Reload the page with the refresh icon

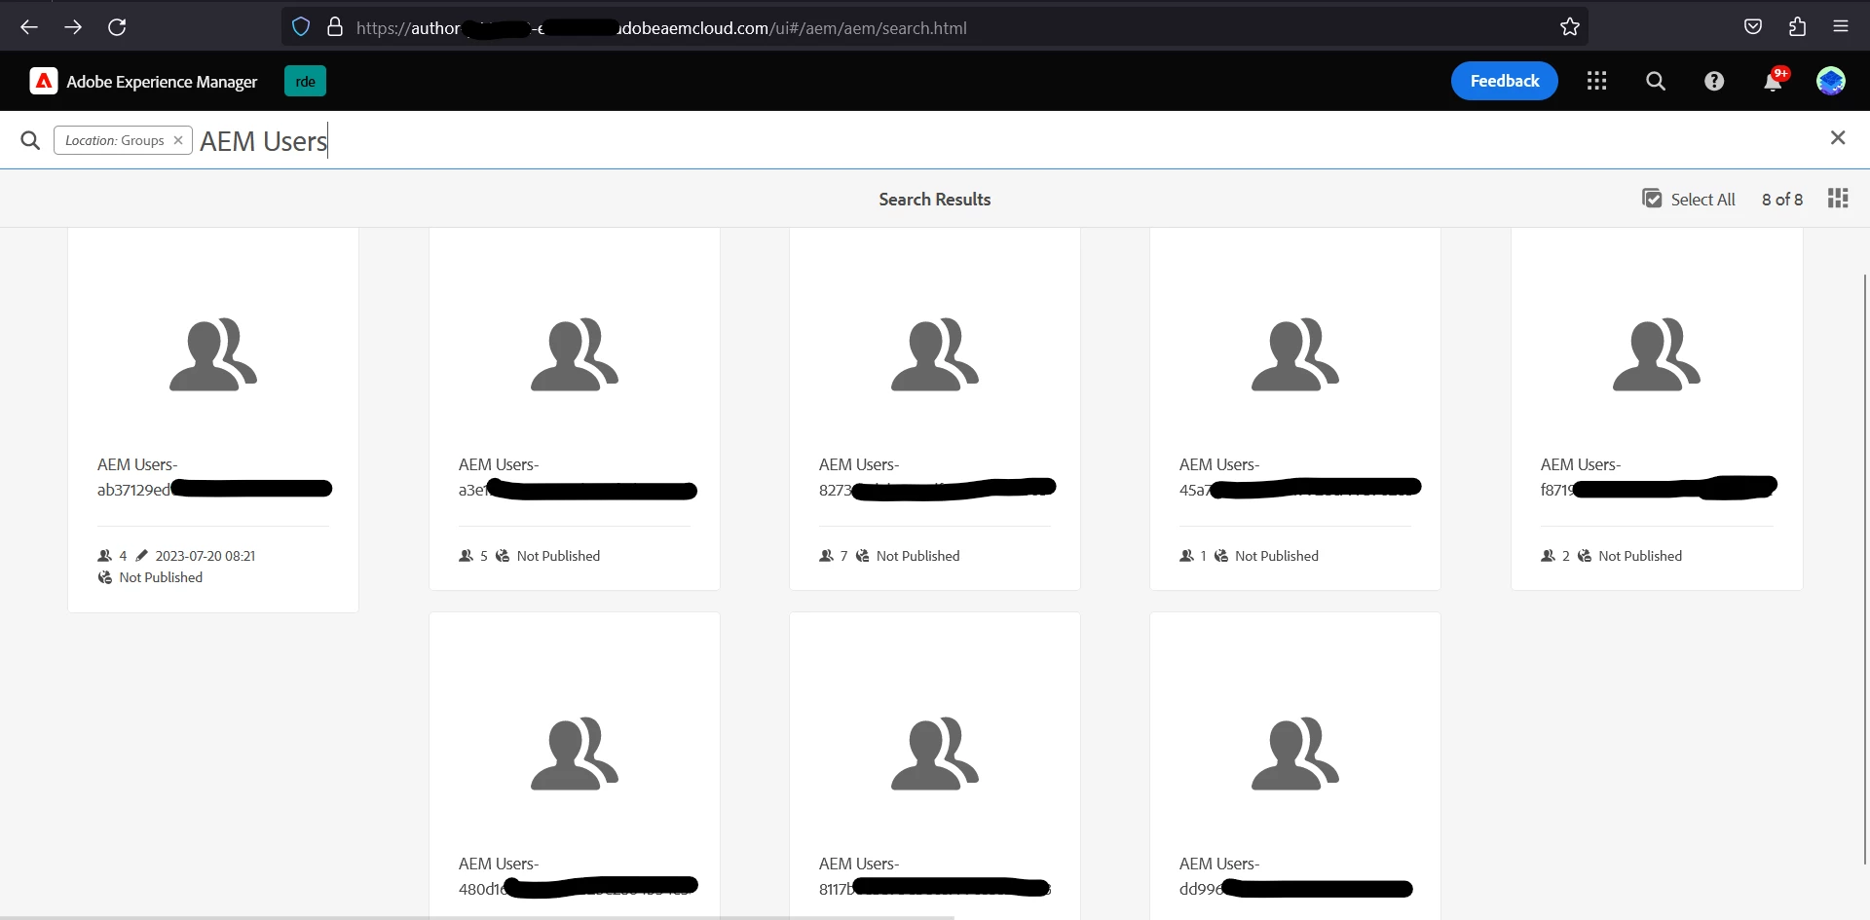tap(117, 27)
